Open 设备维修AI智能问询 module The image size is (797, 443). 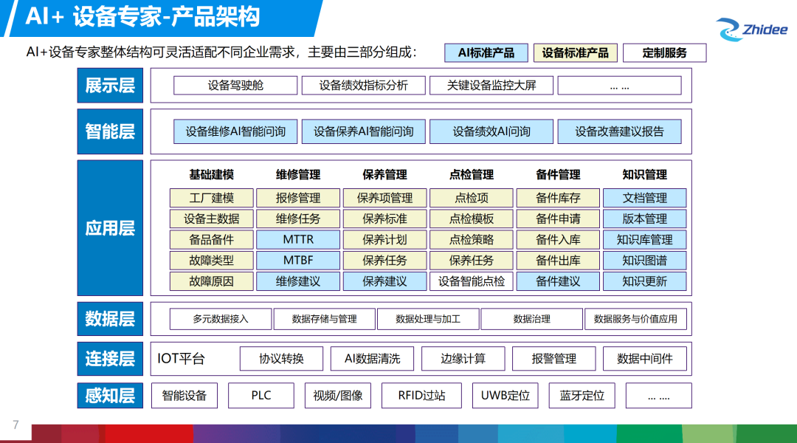235,131
